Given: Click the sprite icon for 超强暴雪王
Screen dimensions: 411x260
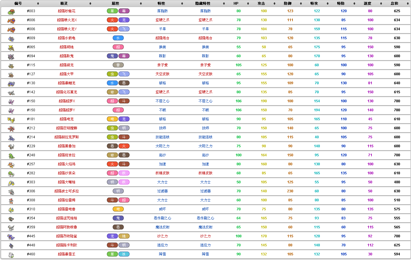Looking at the screenshot, I should [x=11, y=255].
